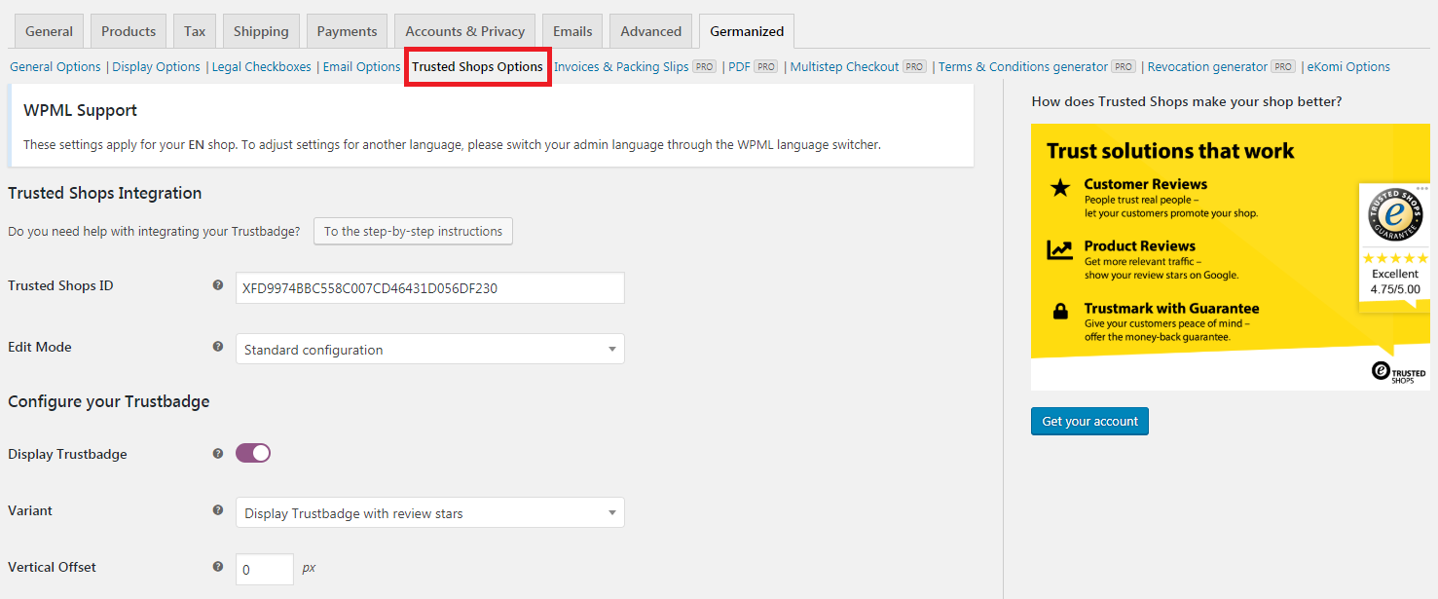
Task: Go to eKomi Options section
Action: tap(1348, 67)
